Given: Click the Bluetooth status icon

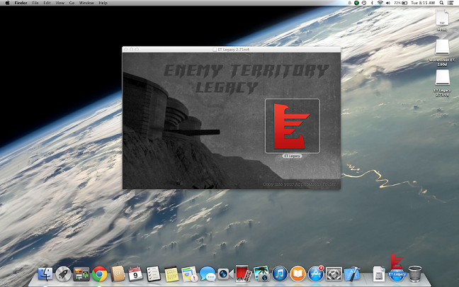Looking at the screenshot, I should click(x=372, y=3).
